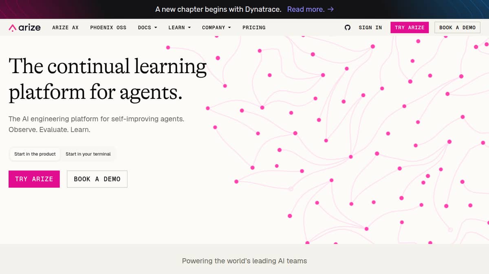Click Sign In

click(x=370, y=27)
